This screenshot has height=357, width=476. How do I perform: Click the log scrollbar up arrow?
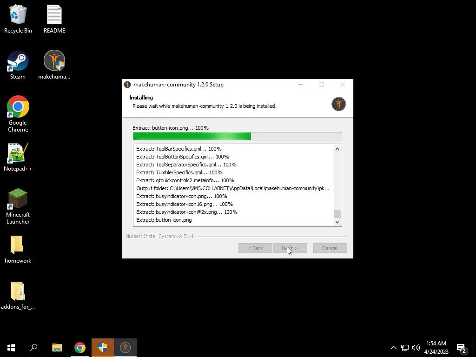coord(337,149)
